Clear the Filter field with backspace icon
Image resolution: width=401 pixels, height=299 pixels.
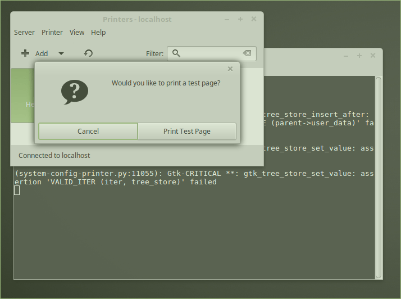[x=247, y=53]
